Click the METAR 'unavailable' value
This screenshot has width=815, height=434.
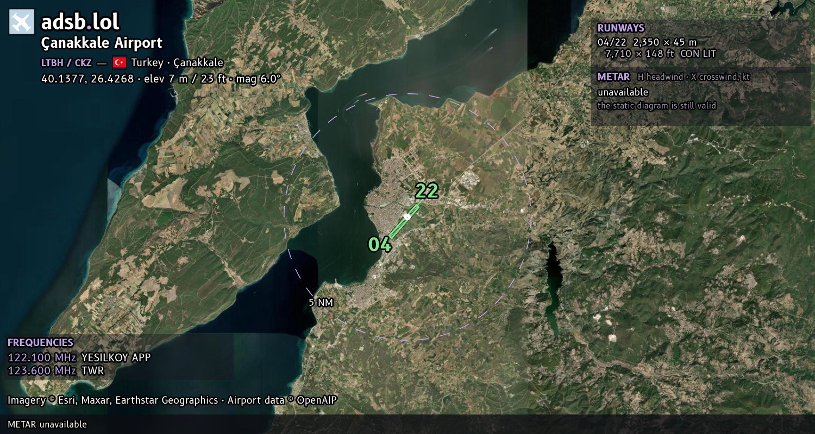pos(623,92)
